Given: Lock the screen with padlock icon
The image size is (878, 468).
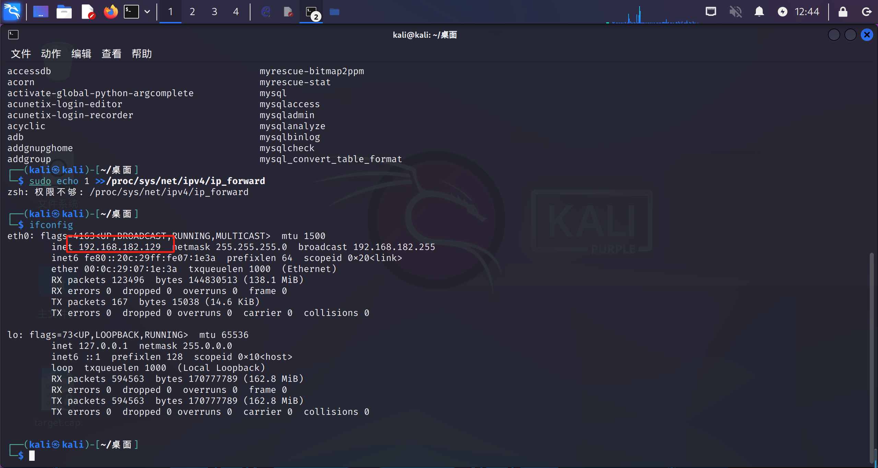Looking at the screenshot, I should (843, 12).
